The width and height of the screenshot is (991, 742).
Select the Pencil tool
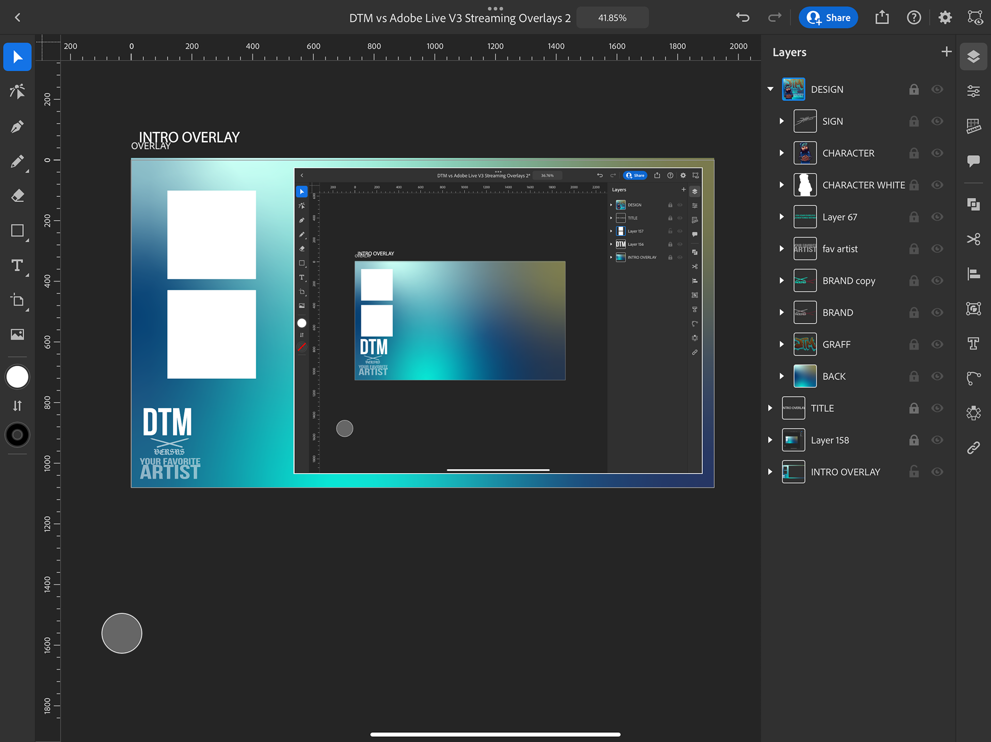[18, 161]
